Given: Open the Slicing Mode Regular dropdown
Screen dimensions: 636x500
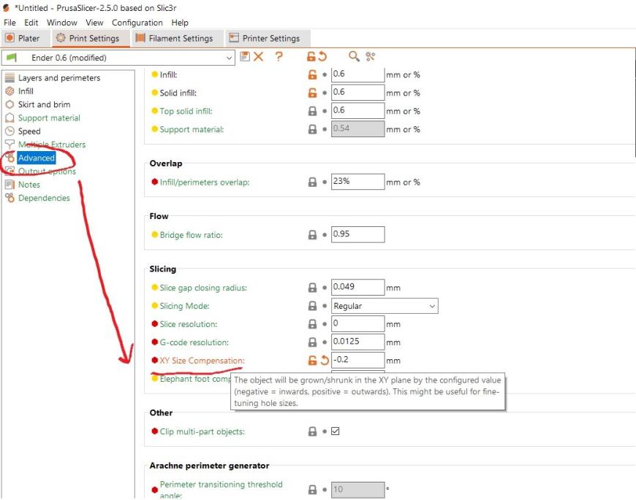Looking at the screenshot, I should tap(385, 306).
